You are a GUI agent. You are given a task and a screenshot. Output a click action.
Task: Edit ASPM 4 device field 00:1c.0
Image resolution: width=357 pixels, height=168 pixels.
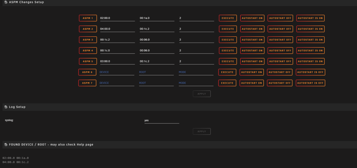tap(117, 51)
